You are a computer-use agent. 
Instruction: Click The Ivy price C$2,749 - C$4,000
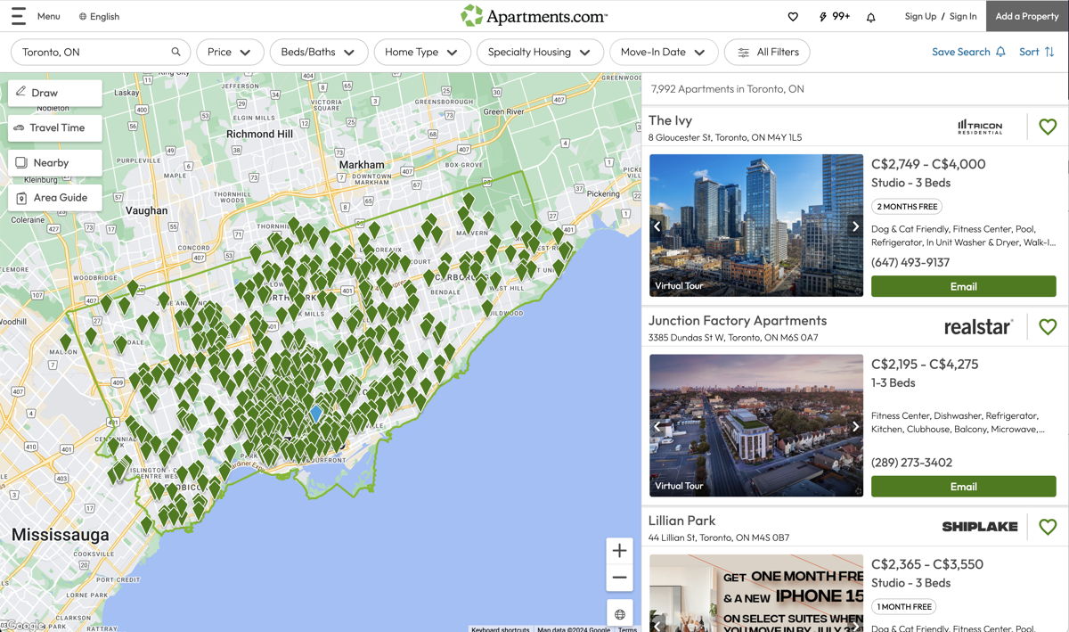click(928, 164)
